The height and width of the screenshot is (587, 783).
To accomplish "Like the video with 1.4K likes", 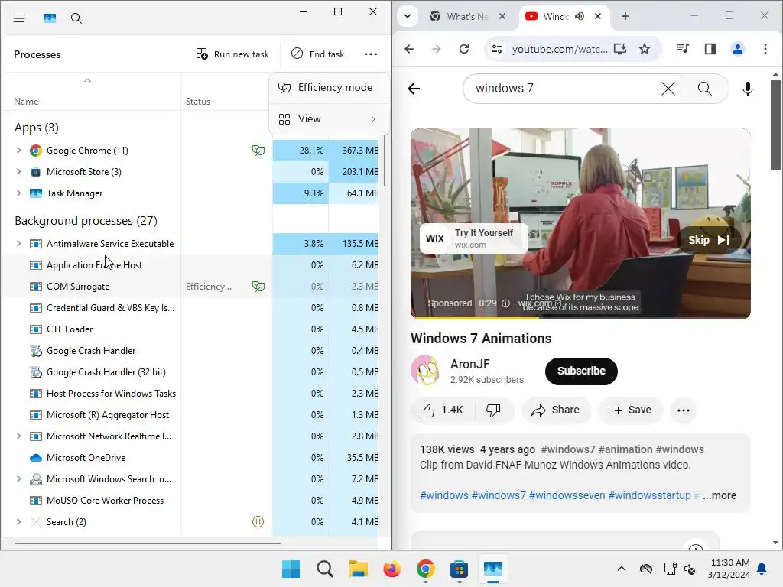I will pyautogui.click(x=443, y=410).
